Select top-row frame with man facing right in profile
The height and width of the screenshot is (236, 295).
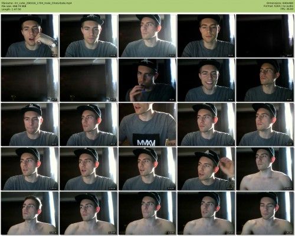pos(147,36)
